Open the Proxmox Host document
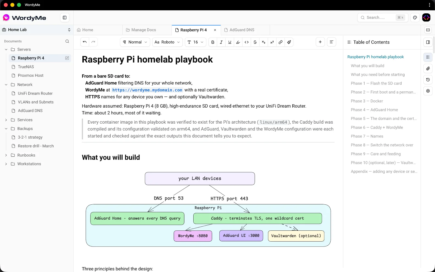The height and width of the screenshot is (272, 435). [x=40, y=76]
